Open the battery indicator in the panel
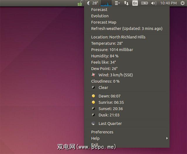 145,3
